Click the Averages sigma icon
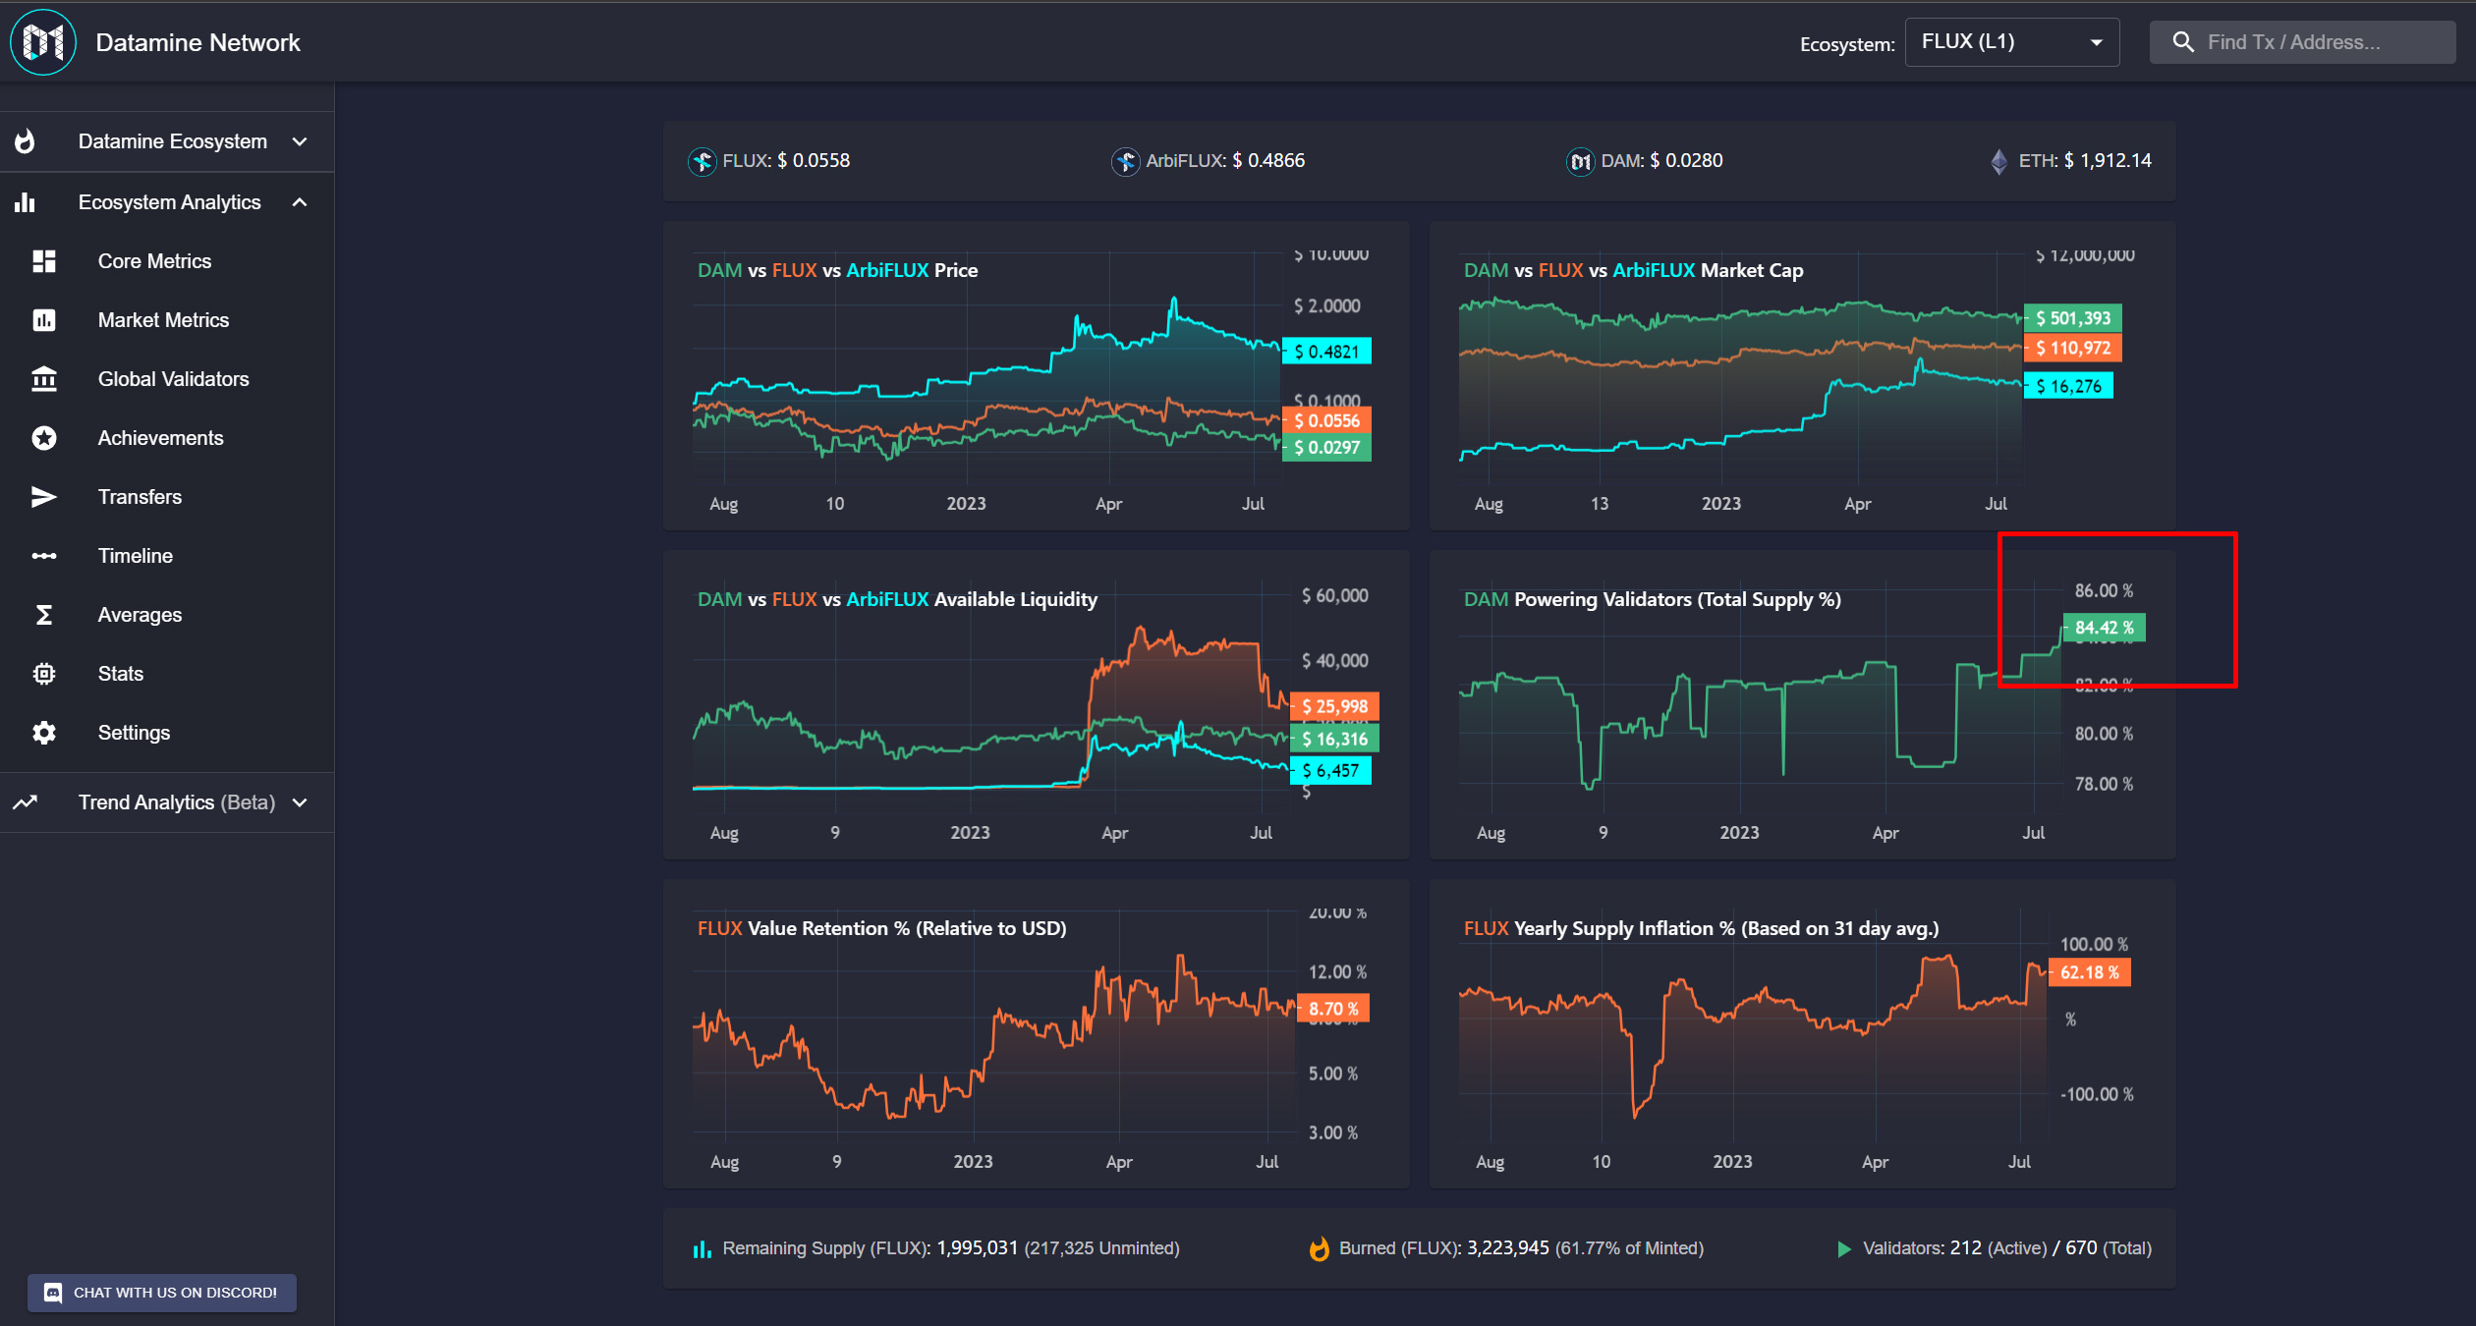 (x=44, y=615)
